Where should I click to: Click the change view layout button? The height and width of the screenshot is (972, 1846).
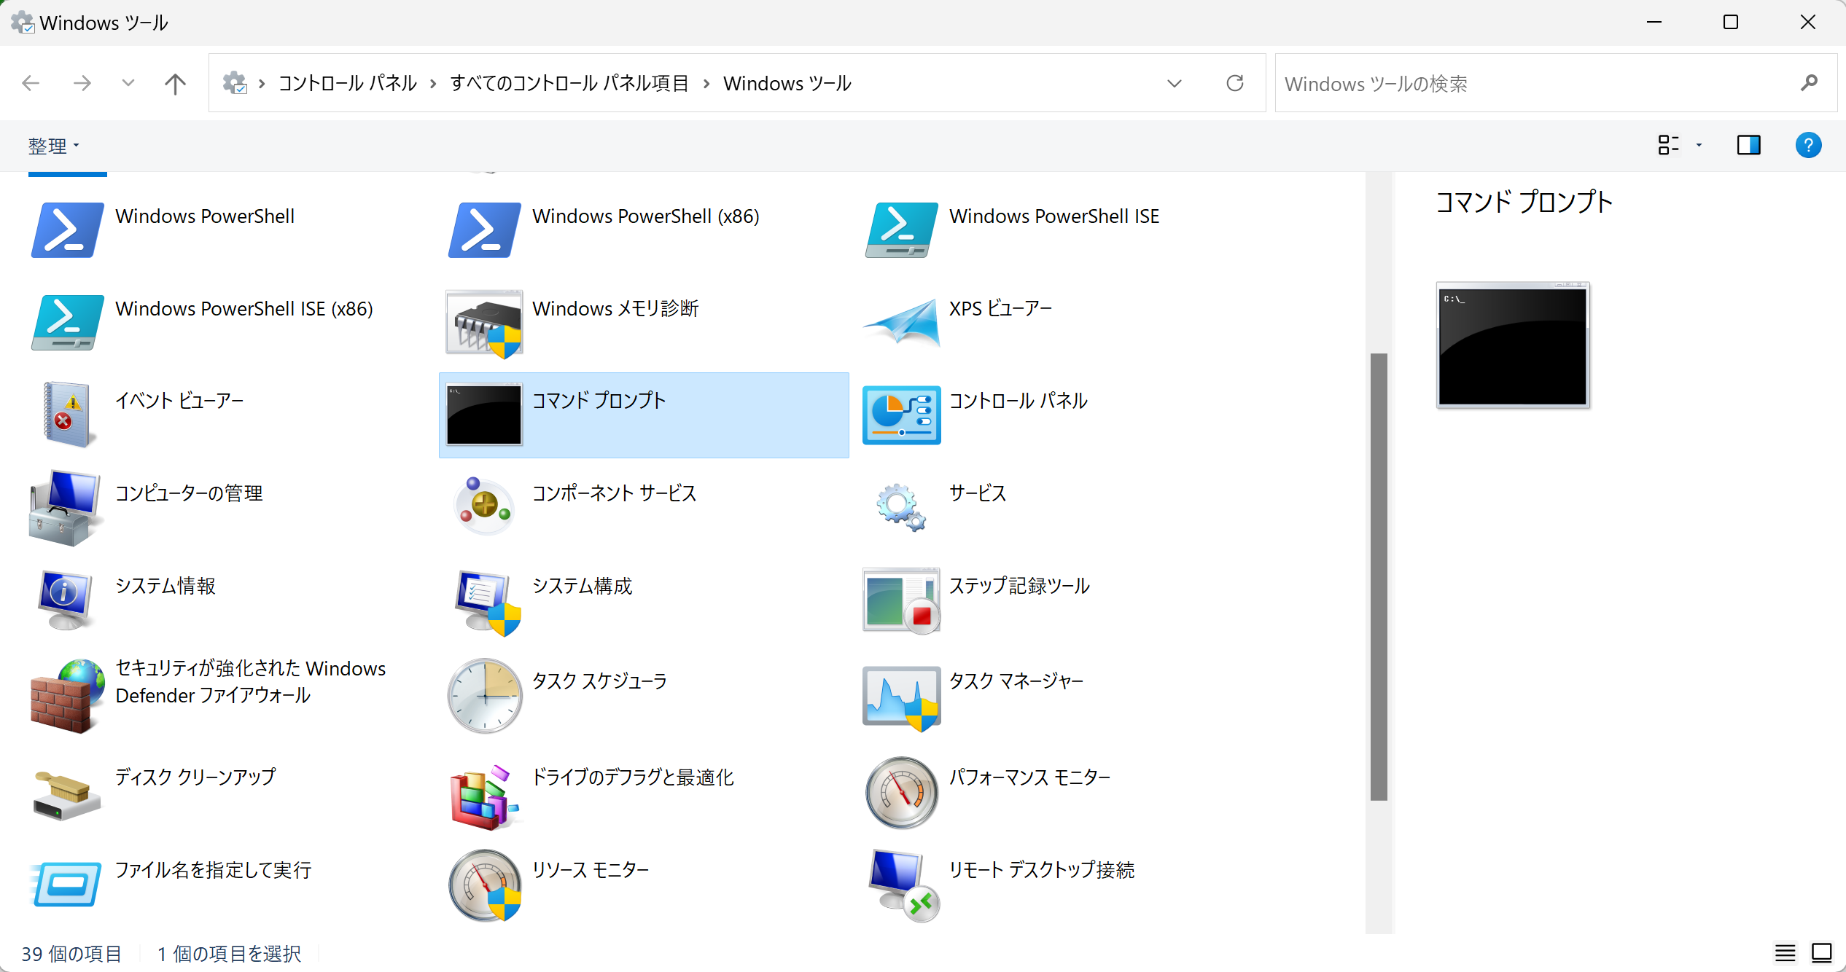[1668, 146]
